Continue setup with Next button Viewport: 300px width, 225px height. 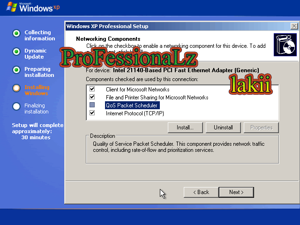[236, 192]
